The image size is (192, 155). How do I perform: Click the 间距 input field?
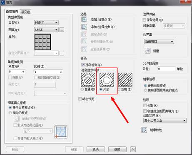[45, 84]
